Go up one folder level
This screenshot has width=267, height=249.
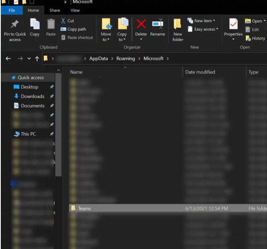(37, 59)
